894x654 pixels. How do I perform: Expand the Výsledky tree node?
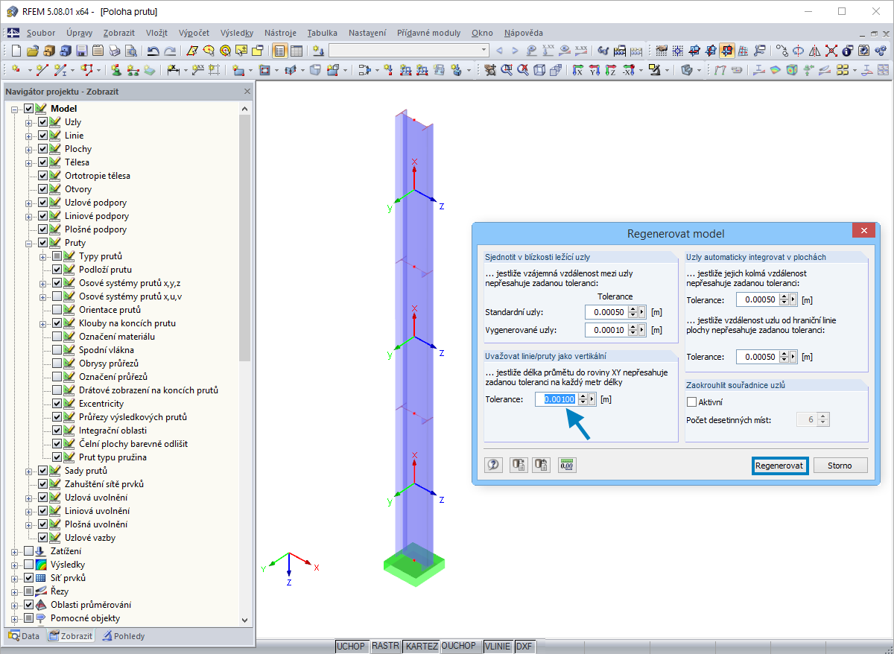15,565
